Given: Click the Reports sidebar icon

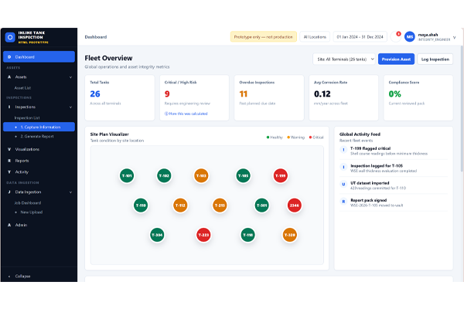Looking at the screenshot, I should 9,161.
